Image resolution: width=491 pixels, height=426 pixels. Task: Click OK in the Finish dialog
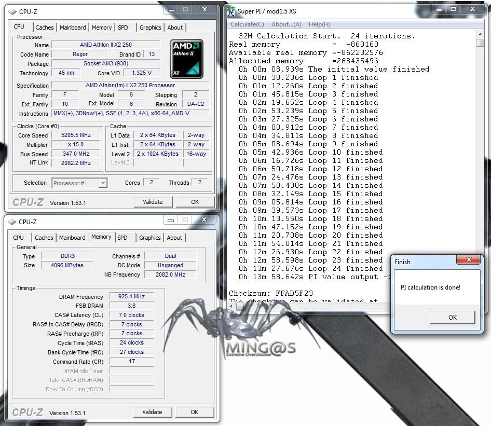click(x=453, y=318)
